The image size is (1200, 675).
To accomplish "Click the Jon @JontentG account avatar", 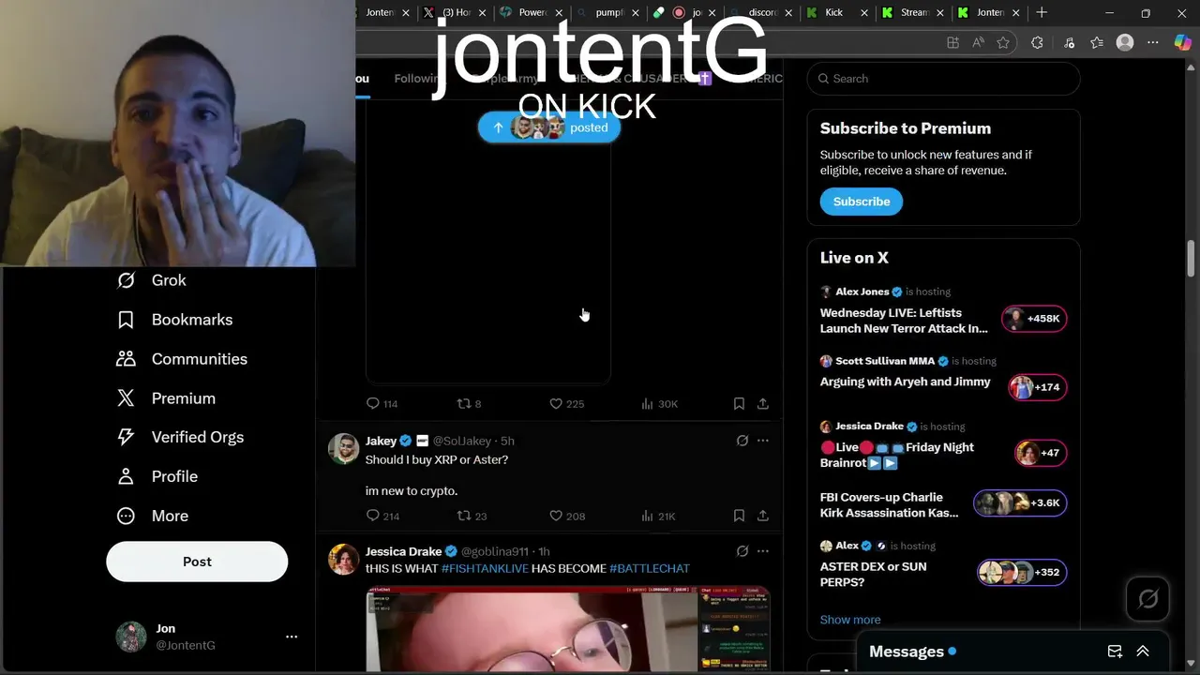I will point(131,637).
